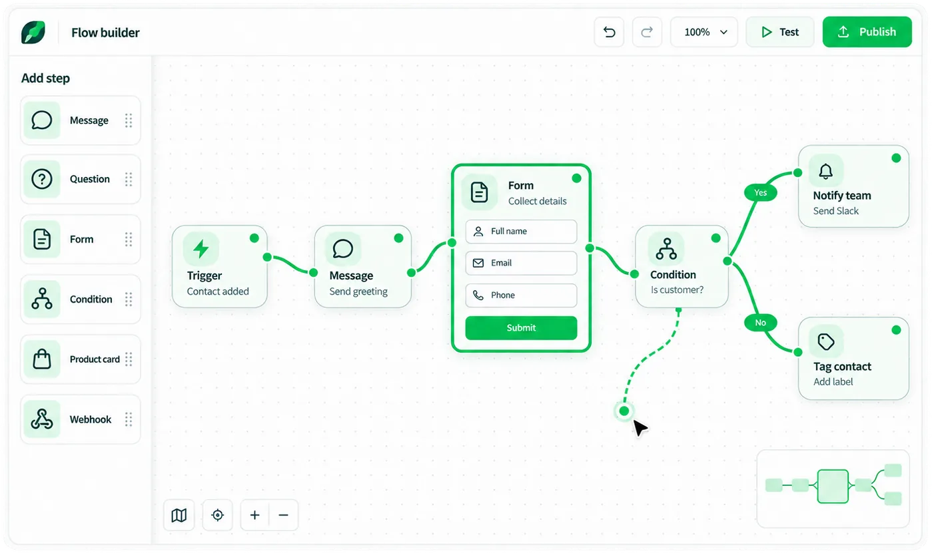Screen dimensions: 932x553
Task: Click the Condition node icon on canvas
Action: (666, 249)
